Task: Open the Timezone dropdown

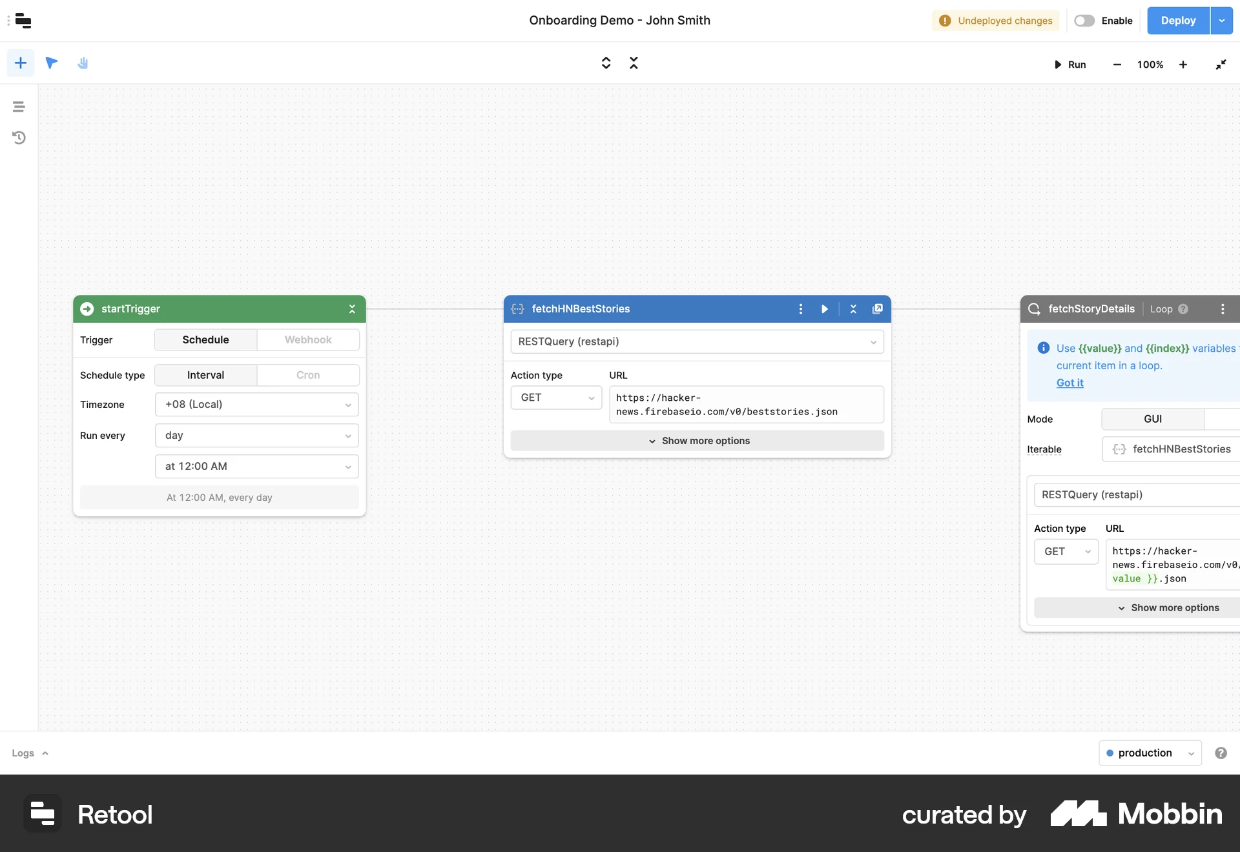Action: point(256,404)
